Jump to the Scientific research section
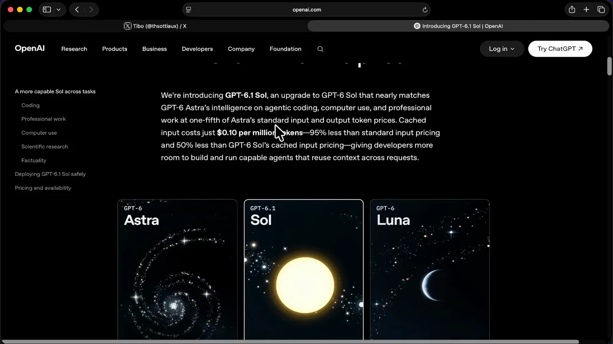The width and height of the screenshot is (613, 344). [44, 146]
